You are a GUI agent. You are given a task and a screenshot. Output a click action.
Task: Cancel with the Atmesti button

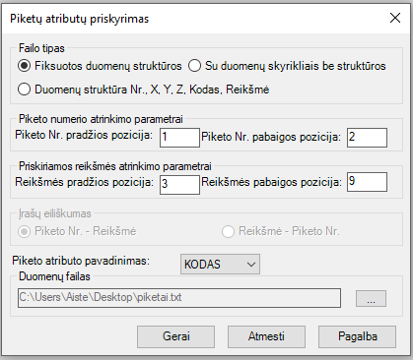point(266,336)
